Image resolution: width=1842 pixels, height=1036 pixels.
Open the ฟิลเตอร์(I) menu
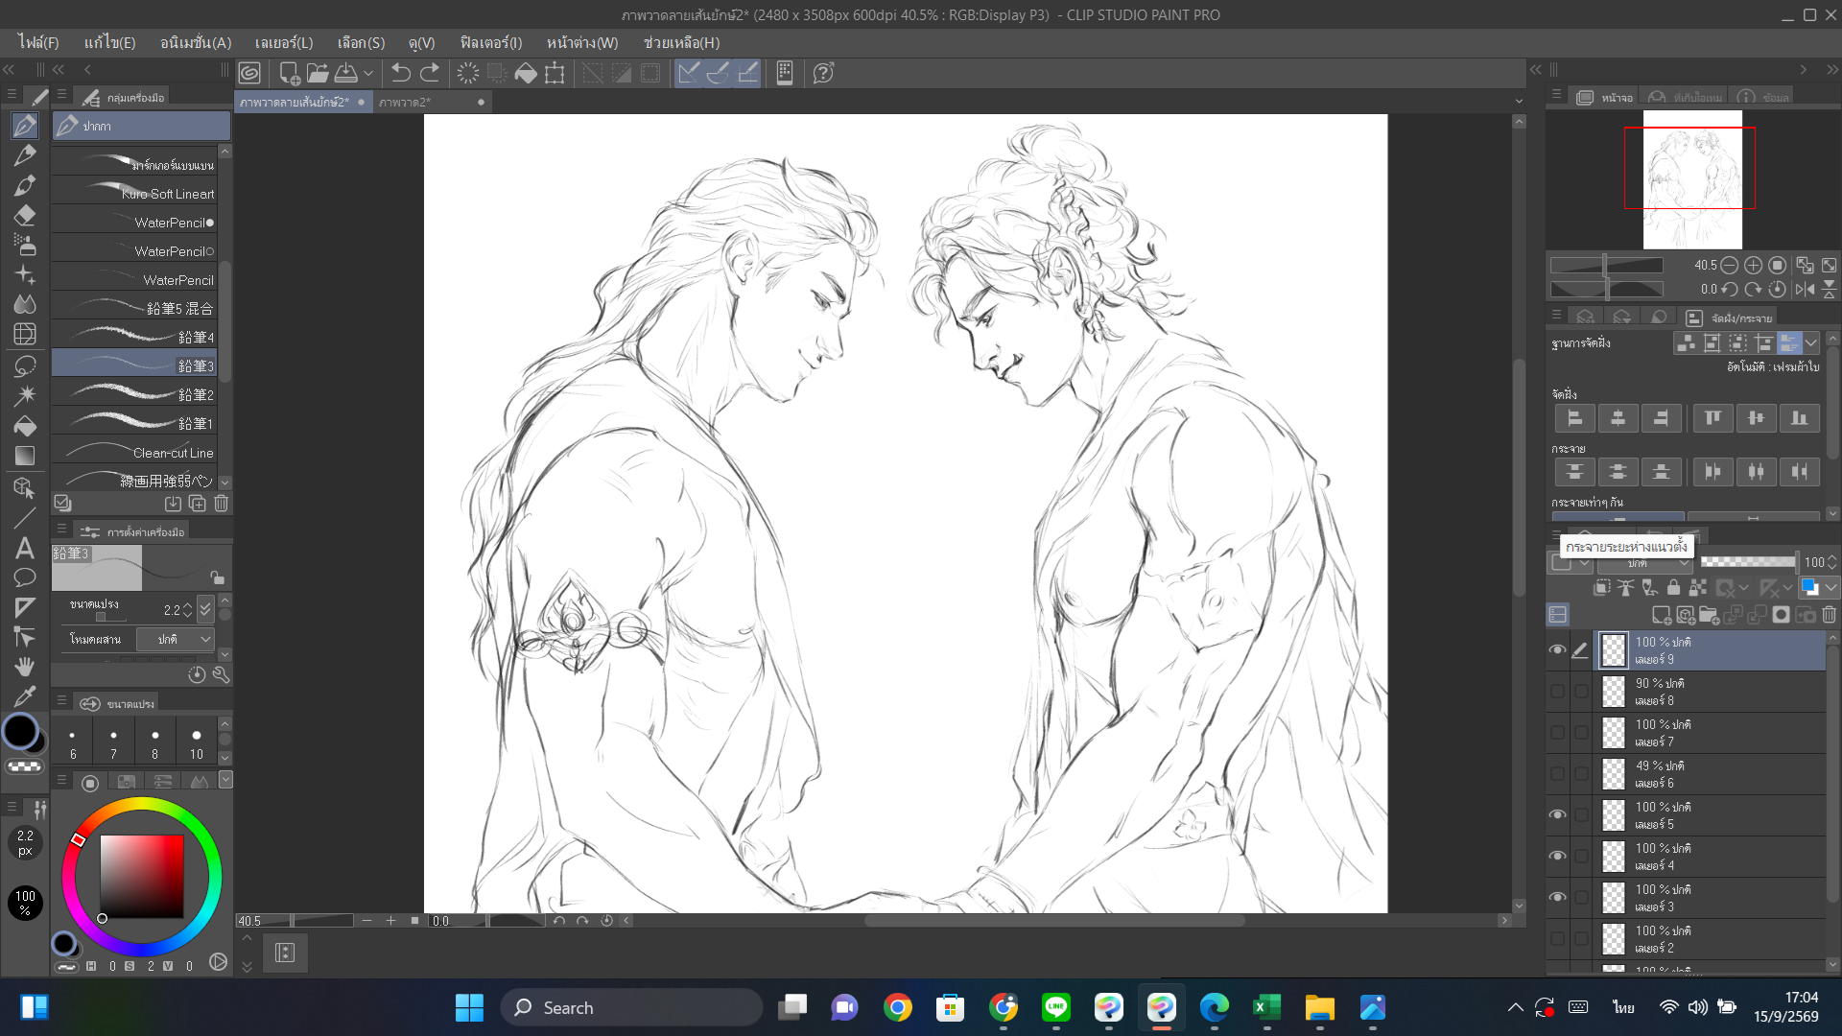coord(491,42)
